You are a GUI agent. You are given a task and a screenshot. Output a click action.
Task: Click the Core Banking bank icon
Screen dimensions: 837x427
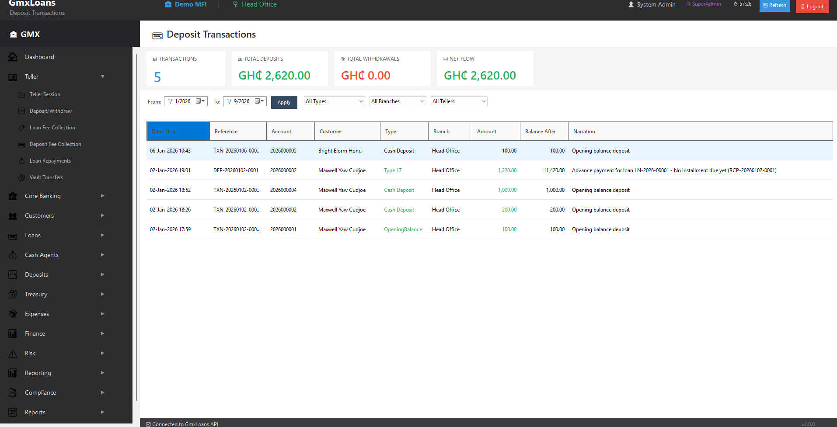click(13, 196)
